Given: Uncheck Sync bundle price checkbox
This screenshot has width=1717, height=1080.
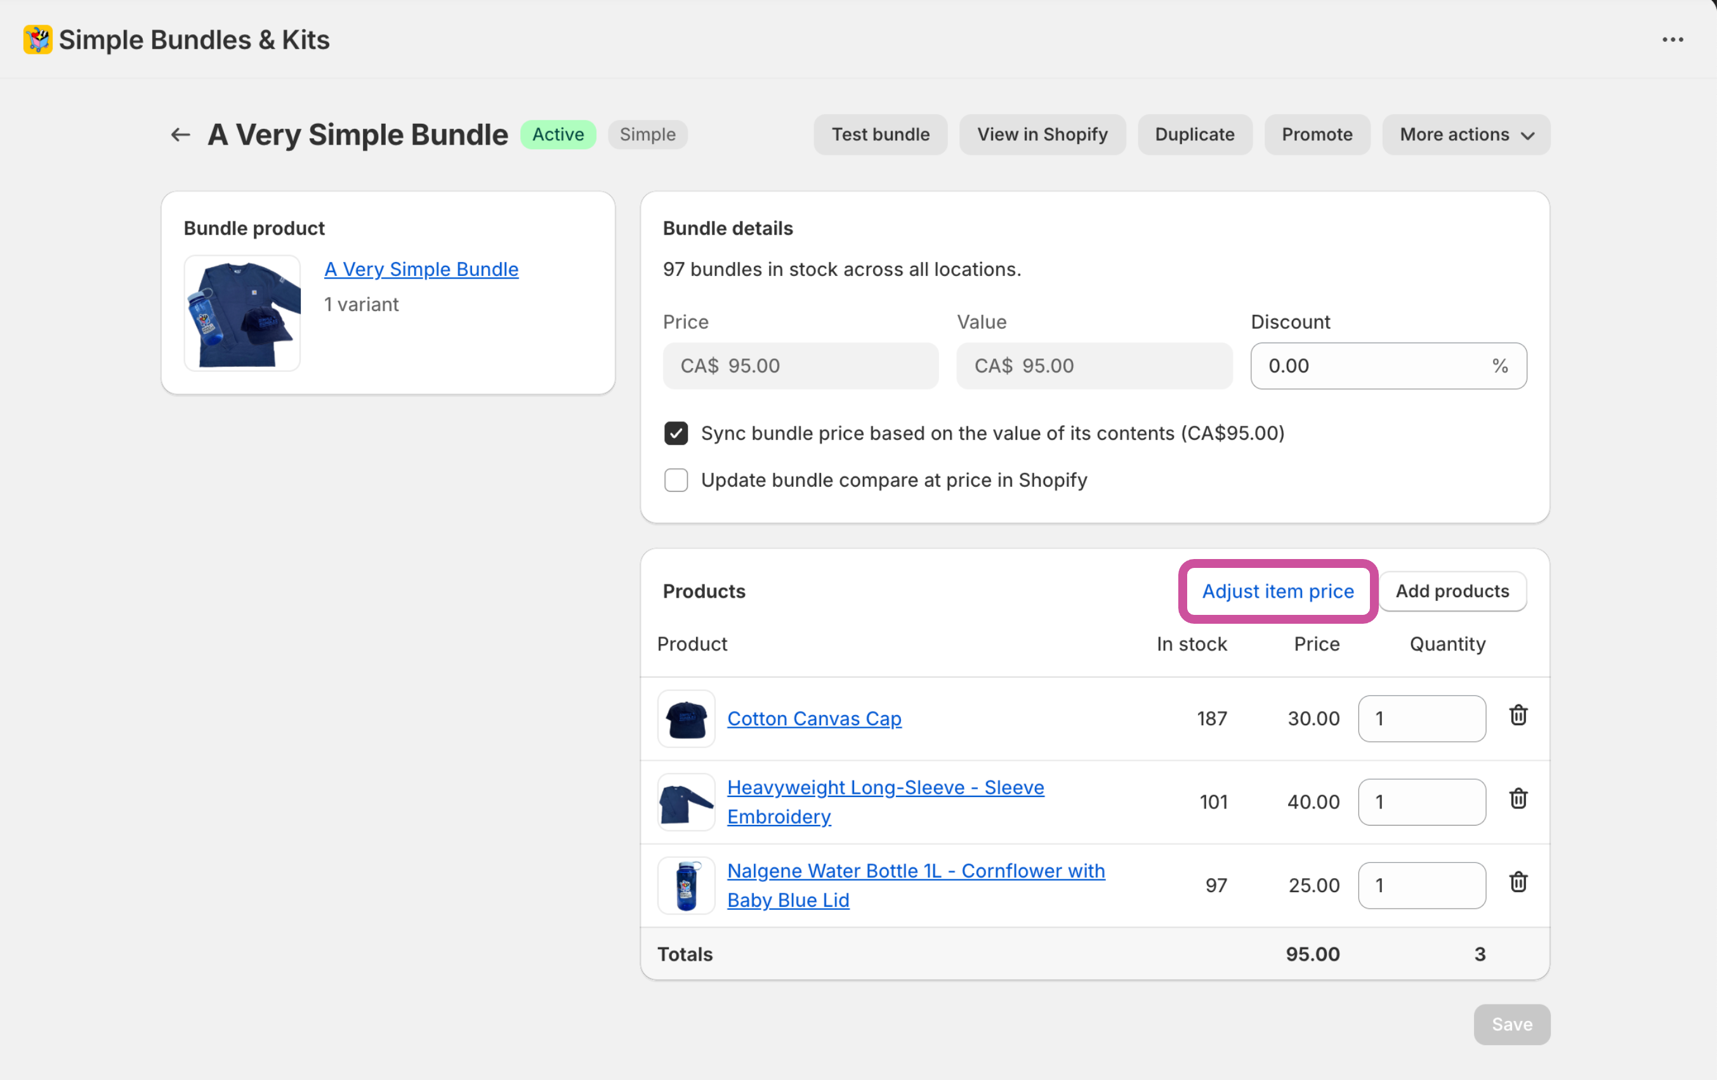Looking at the screenshot, I should coord(676,433).
